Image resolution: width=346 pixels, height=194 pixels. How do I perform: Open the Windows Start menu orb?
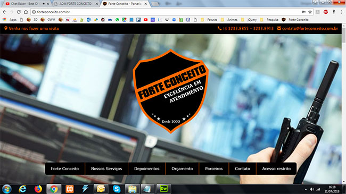[7, 189]
